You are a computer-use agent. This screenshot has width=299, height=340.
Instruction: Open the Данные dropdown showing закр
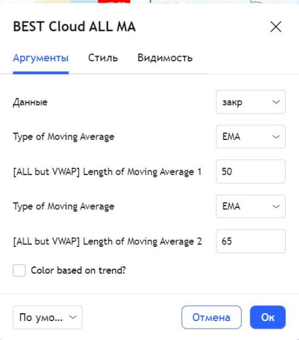click(250, 102)
